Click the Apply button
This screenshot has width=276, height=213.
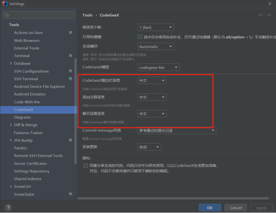tap(261, 208)
